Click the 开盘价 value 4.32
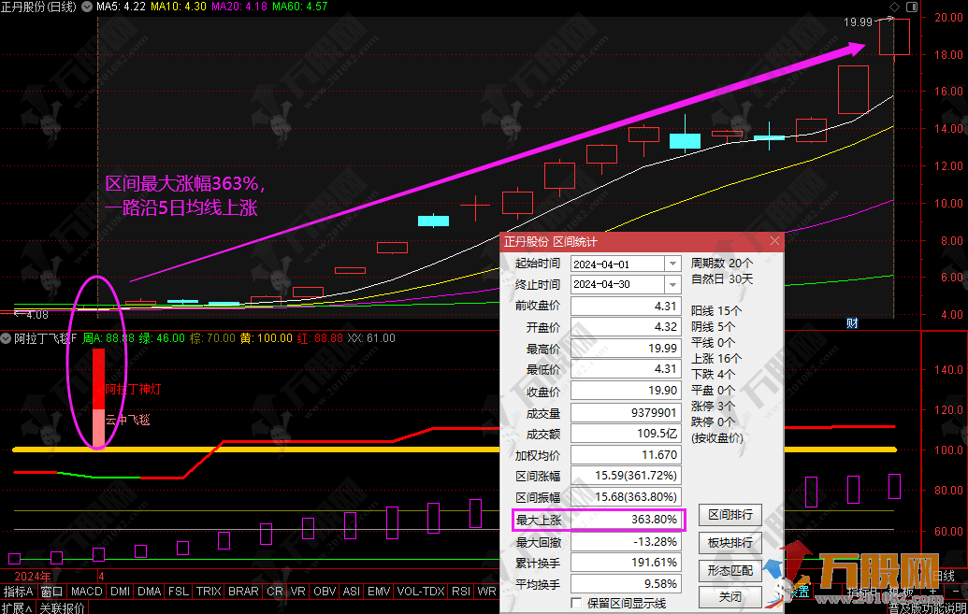The image size is (968, 614). pyautogui.click(x=626, y=327)
